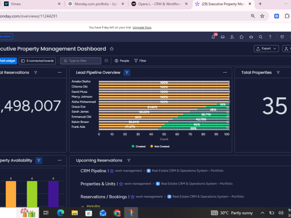The image size is (291, 218).
Task: Open the inbox tray icon
Action: (x=223, y=37)
